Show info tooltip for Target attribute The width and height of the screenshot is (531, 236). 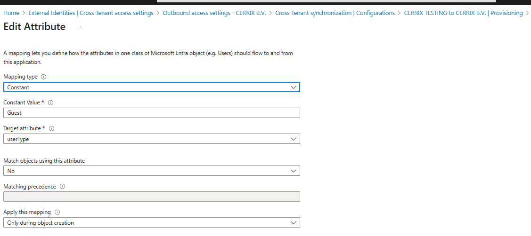52,128
